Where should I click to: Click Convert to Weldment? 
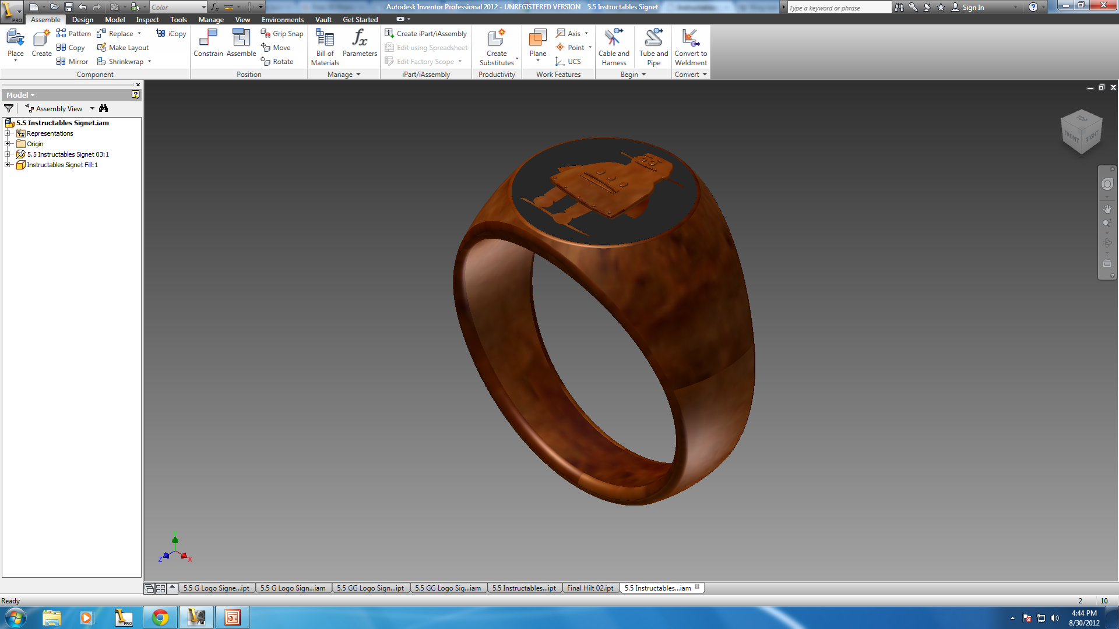(x=691, y=47)
